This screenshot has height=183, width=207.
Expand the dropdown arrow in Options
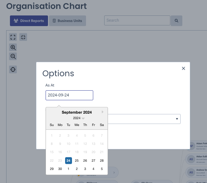[x=177, y=119]
